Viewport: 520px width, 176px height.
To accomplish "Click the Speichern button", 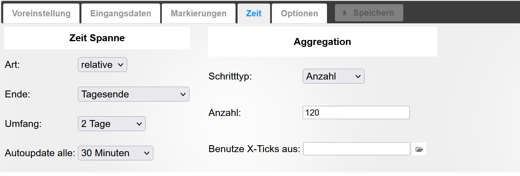I will [369, 13].
